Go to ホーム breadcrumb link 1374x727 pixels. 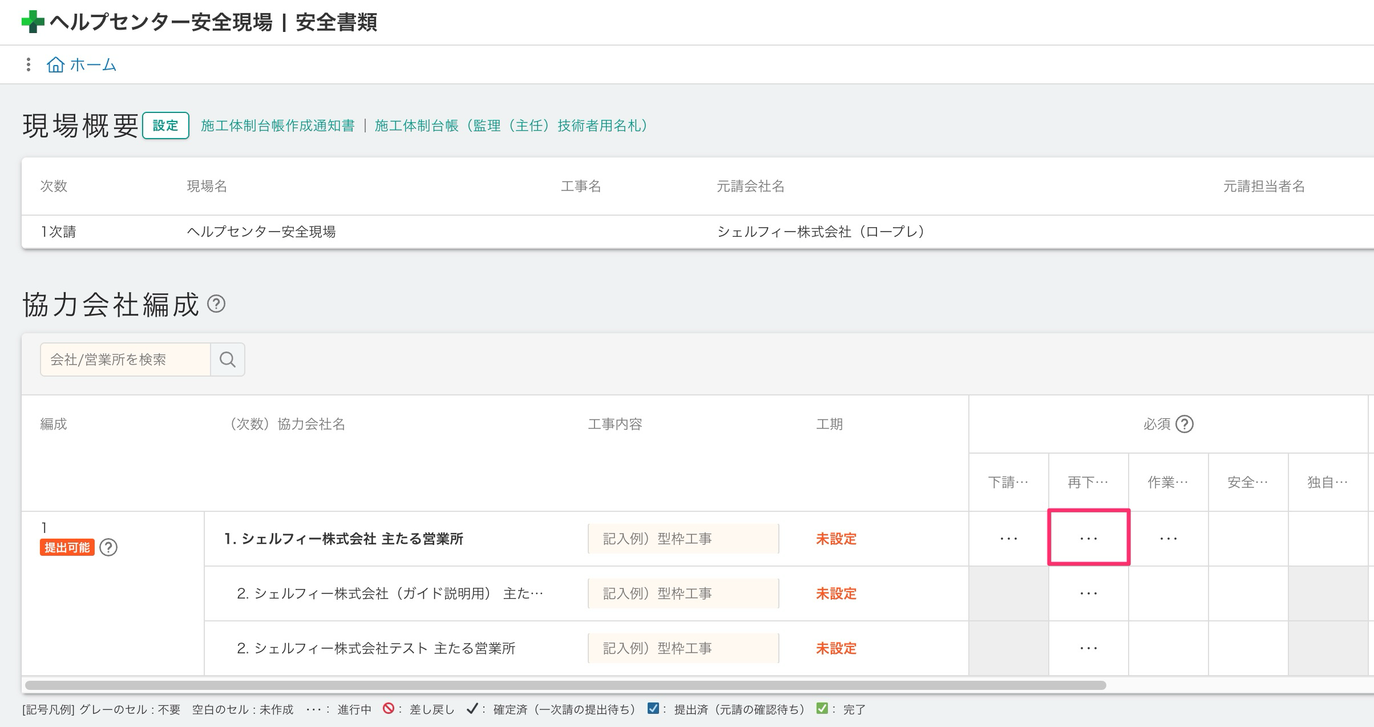point(93,64)
